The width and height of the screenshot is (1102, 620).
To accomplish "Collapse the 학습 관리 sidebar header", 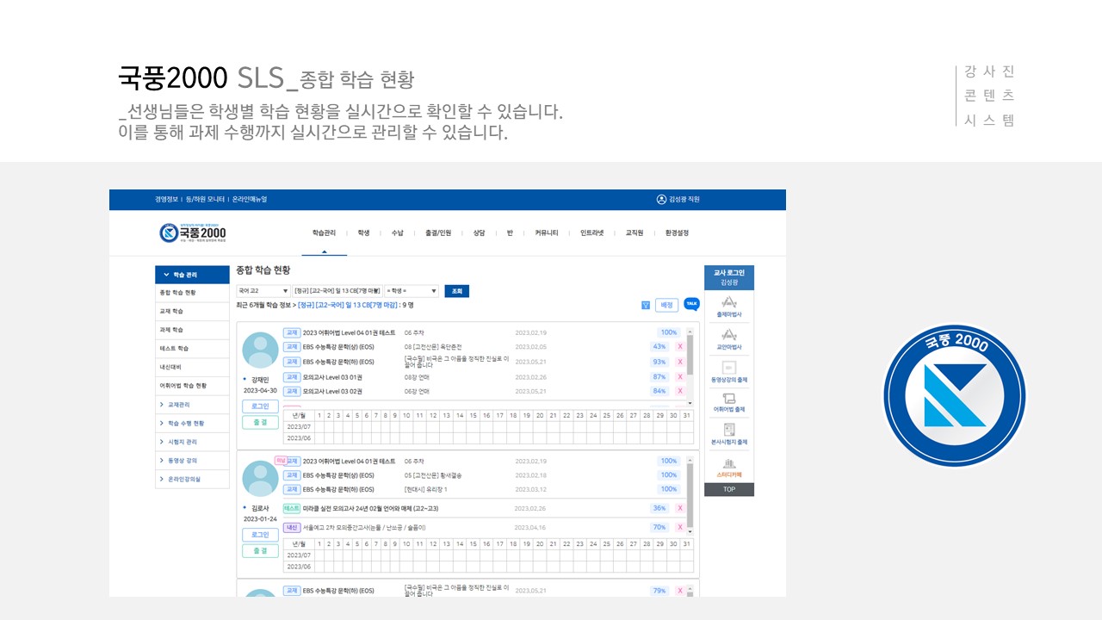I will tap(192, 275).
